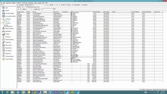Select the 'Balance > 0' saved filter link
This screenshot has height=94, width=167.
pos(7,21)
